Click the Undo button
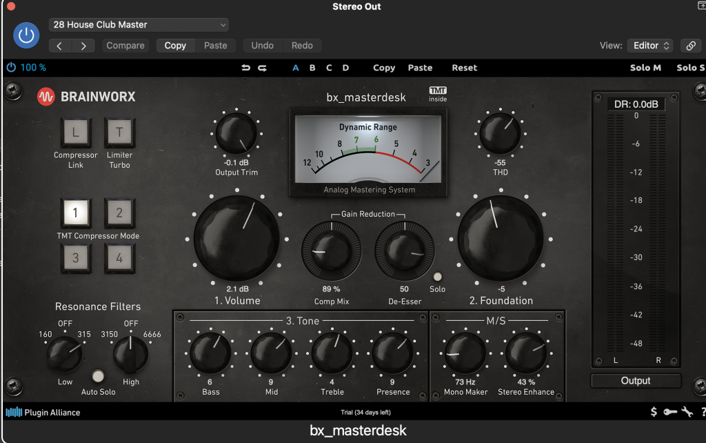706x443 pixels. click(x=263, y=46)
